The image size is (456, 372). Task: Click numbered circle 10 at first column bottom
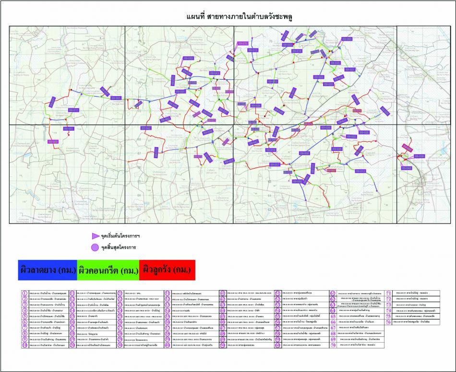point(25,345)
